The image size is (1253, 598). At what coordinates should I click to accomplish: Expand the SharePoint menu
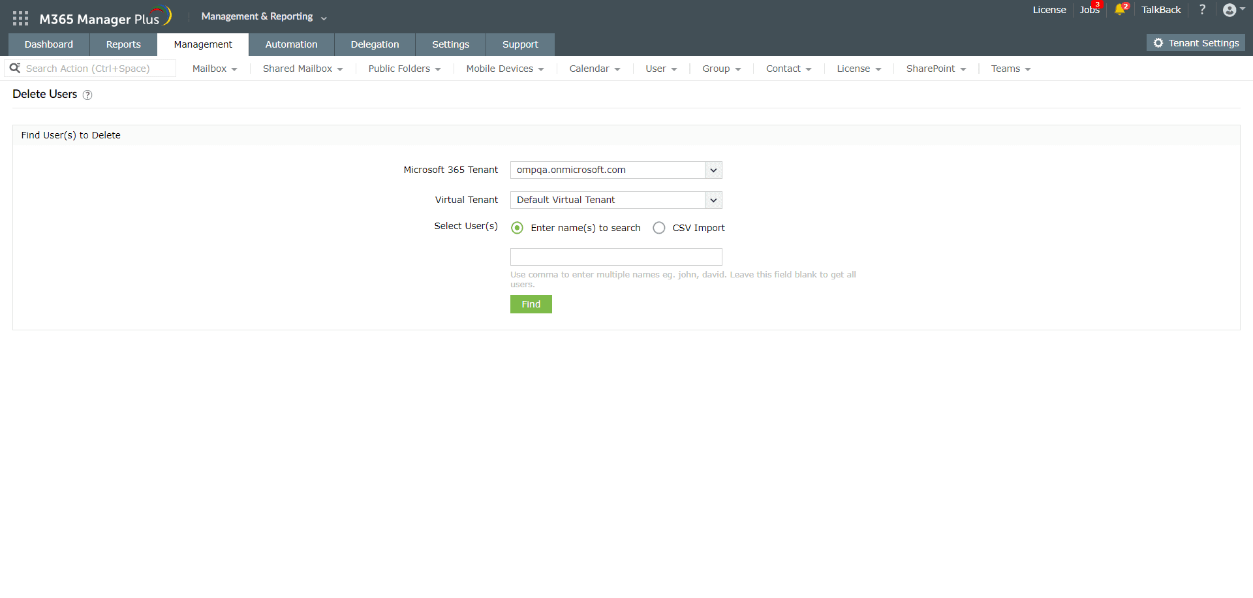tap(936, 69)
